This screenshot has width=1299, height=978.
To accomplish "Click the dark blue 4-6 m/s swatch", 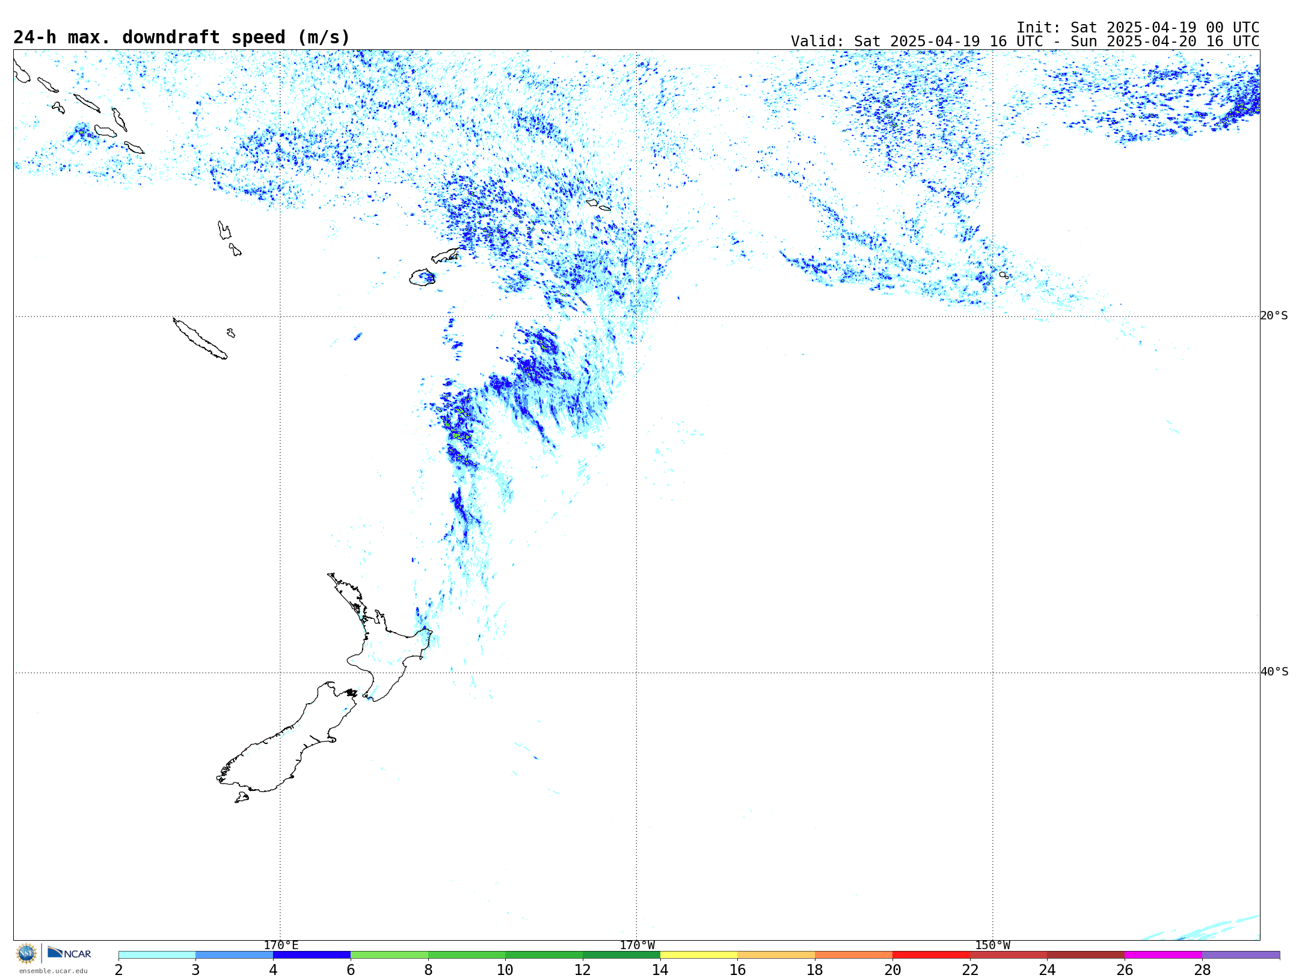I will pos(312,955).
